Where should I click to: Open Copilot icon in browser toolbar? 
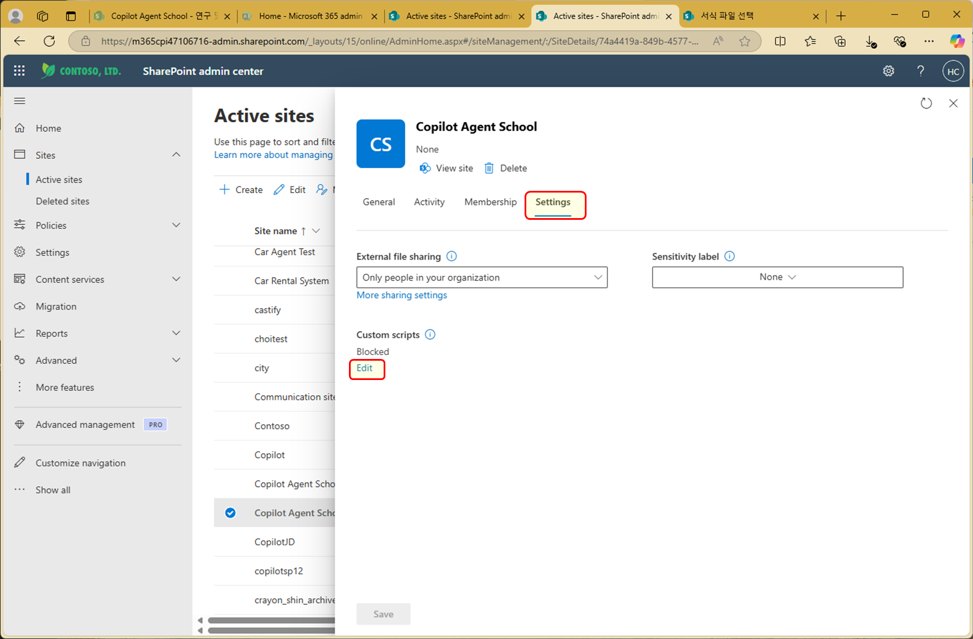click(x=957, y=41)
